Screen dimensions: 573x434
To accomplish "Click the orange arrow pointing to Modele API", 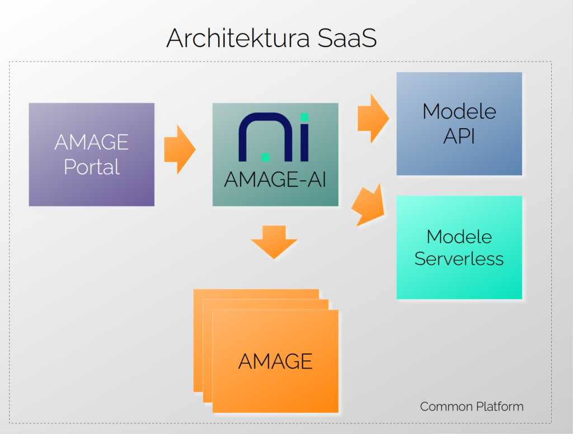I will [x=373, y=118].
